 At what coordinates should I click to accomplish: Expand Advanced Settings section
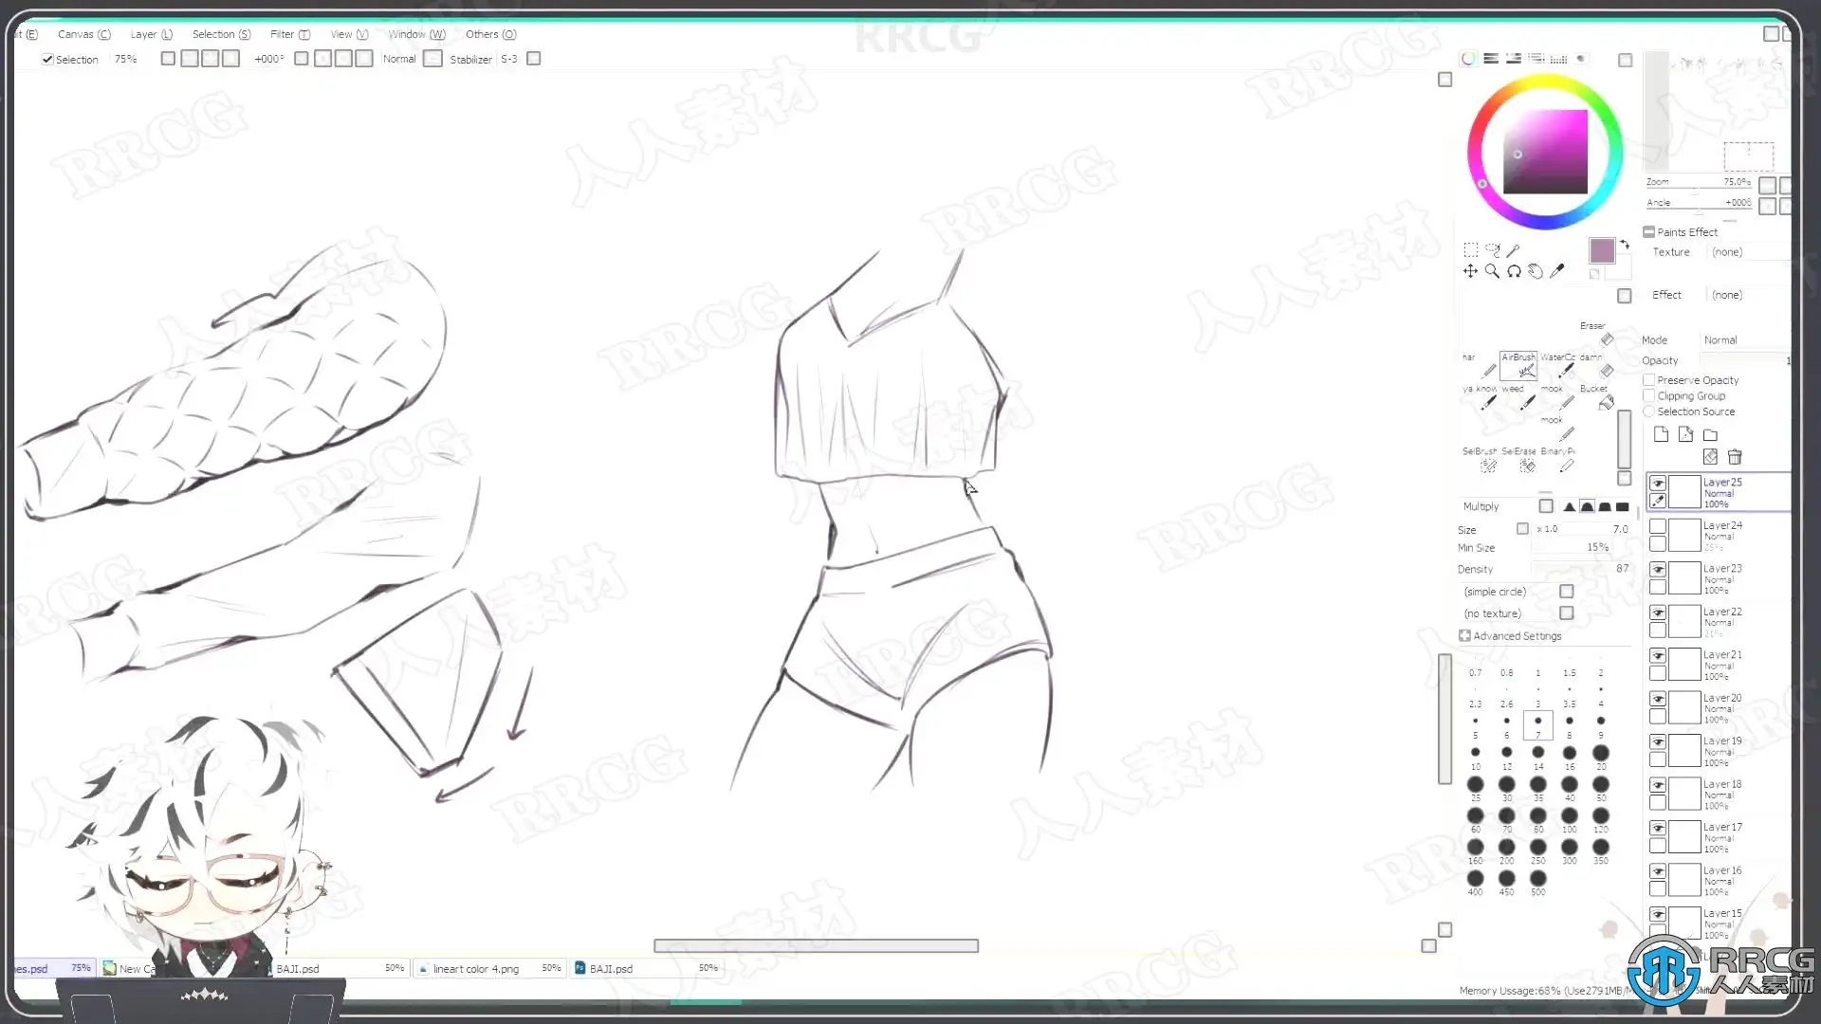pyautogui.click(x=1465, y=636)
